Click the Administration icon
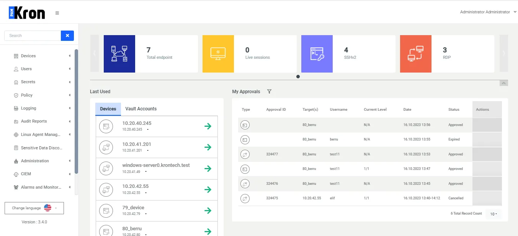 [16, 161]
